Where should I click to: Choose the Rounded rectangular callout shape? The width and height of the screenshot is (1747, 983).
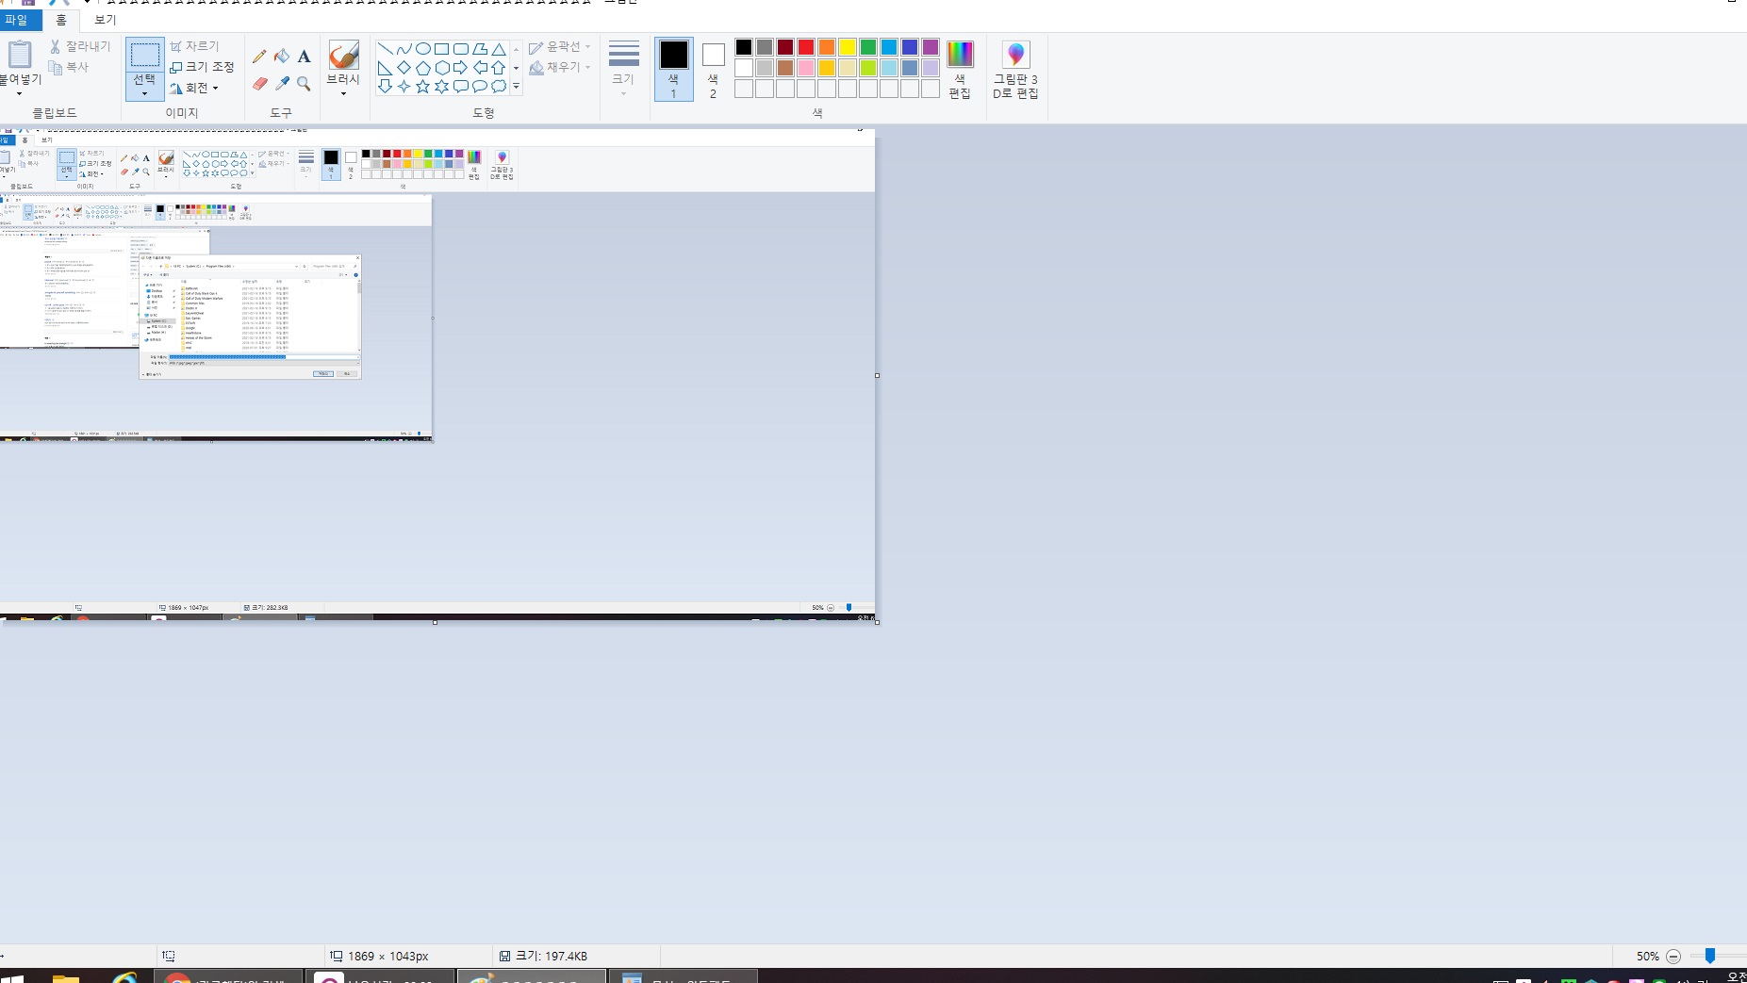460,87
